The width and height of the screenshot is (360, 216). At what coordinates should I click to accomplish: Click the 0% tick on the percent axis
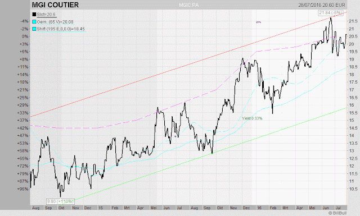[x=25, y=36]
